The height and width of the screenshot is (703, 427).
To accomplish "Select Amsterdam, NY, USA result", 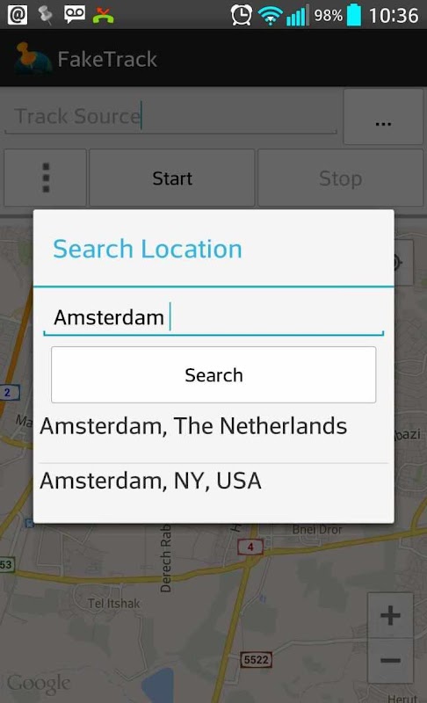I will [213, 482].
